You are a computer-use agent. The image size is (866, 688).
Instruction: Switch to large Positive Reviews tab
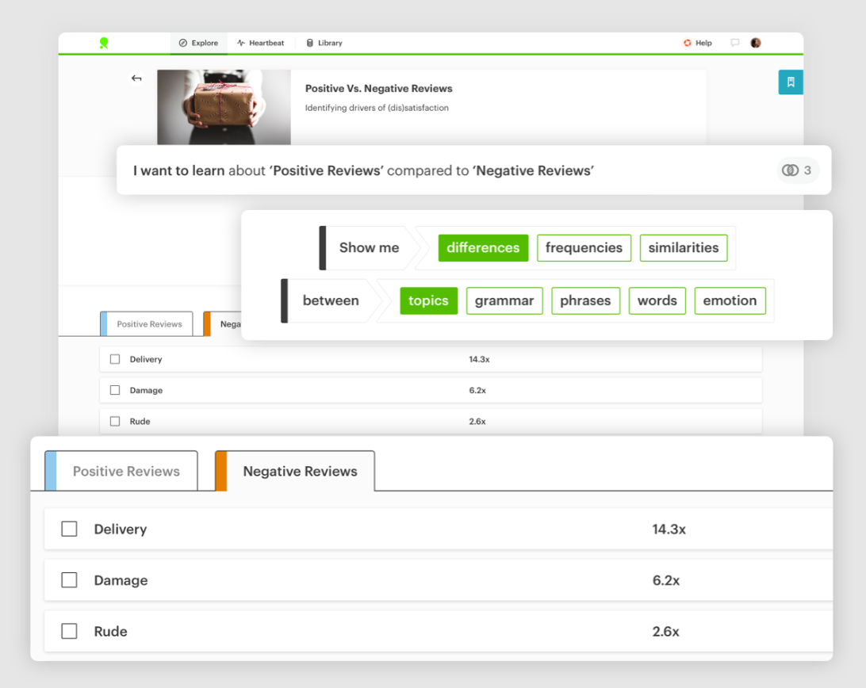click(121, 471)
